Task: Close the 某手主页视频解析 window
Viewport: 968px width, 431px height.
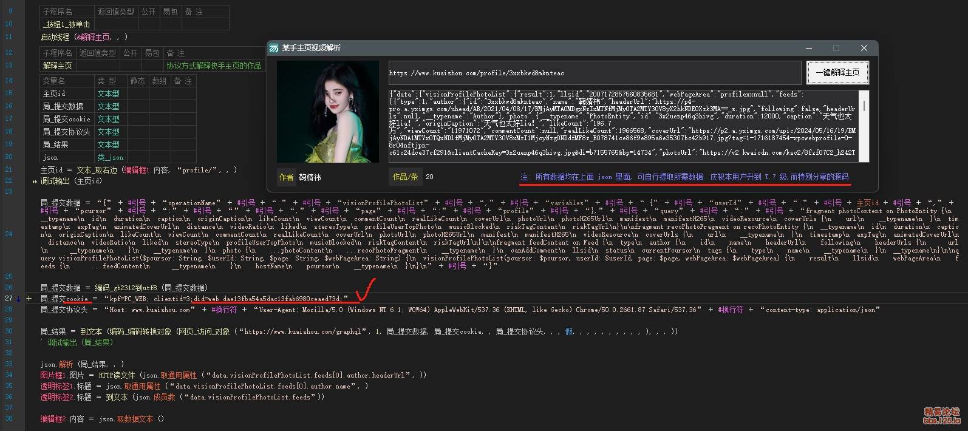Action: (864, 48)
